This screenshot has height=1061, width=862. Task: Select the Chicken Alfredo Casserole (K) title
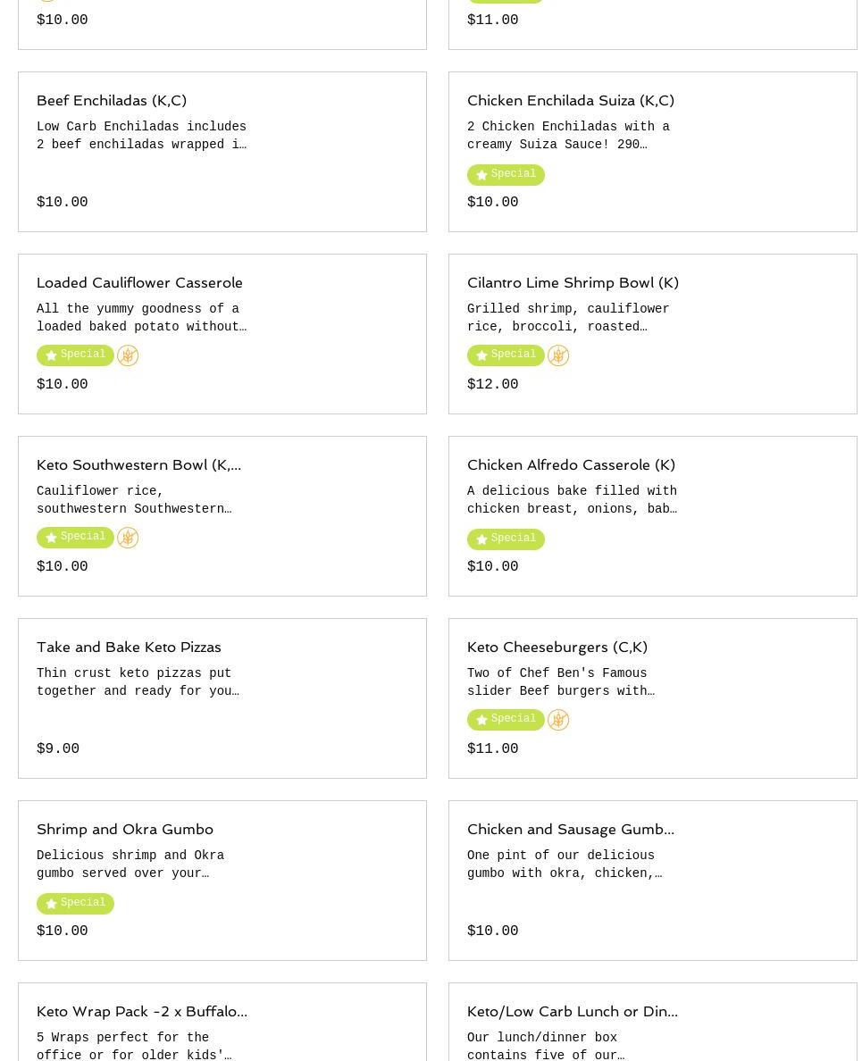click(571, 465)
